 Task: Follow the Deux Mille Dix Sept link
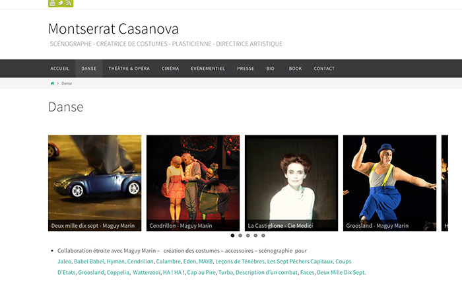click(x=341, y=272)
